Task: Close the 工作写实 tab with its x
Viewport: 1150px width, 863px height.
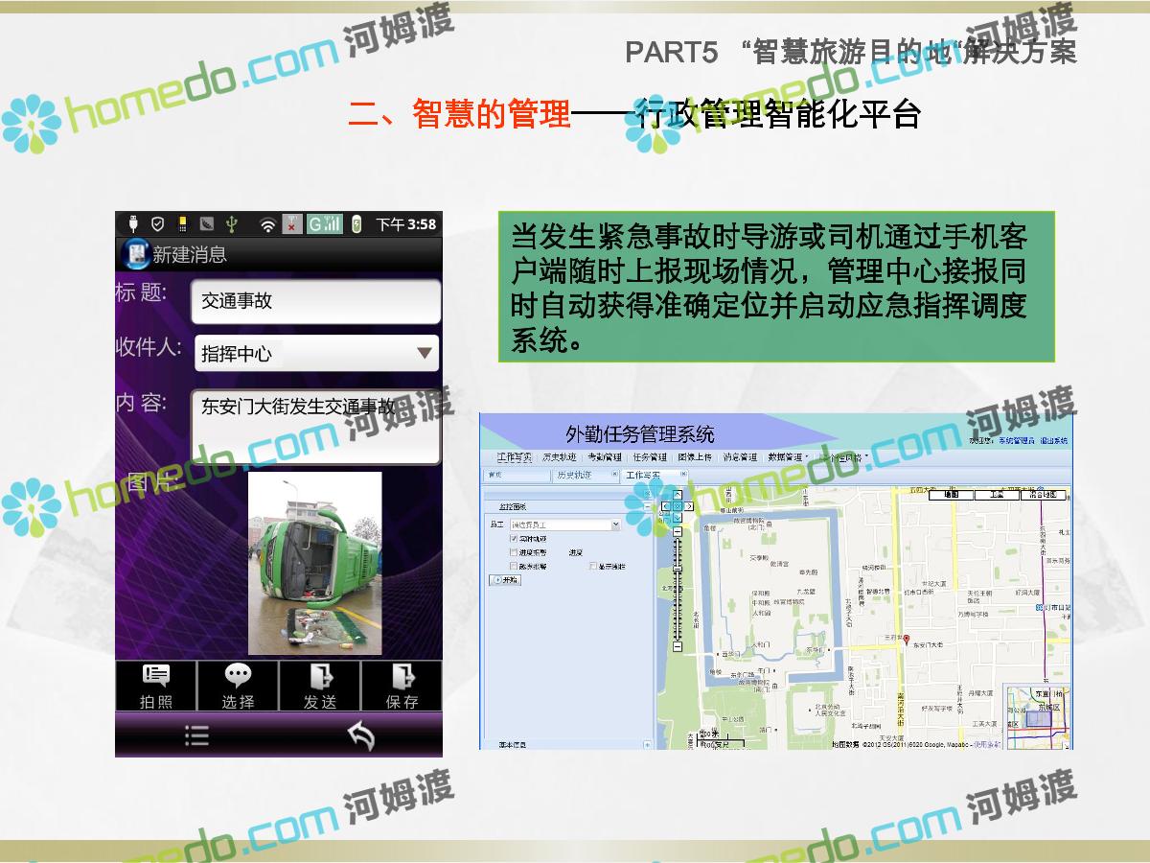Action: click(x=683, y=473)
